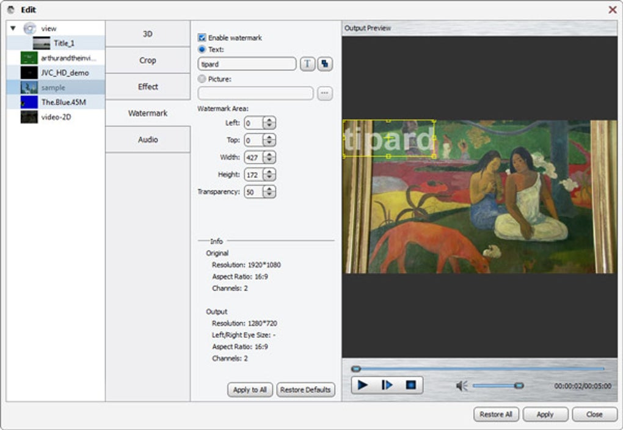Viewport: 623px width, 430px height.
Task: Switch to the 3D tab
Action: pyautogui.click(x=148, y=34)
